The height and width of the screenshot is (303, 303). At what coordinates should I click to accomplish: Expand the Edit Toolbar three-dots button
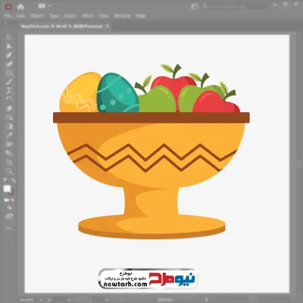tap(9, 228)
